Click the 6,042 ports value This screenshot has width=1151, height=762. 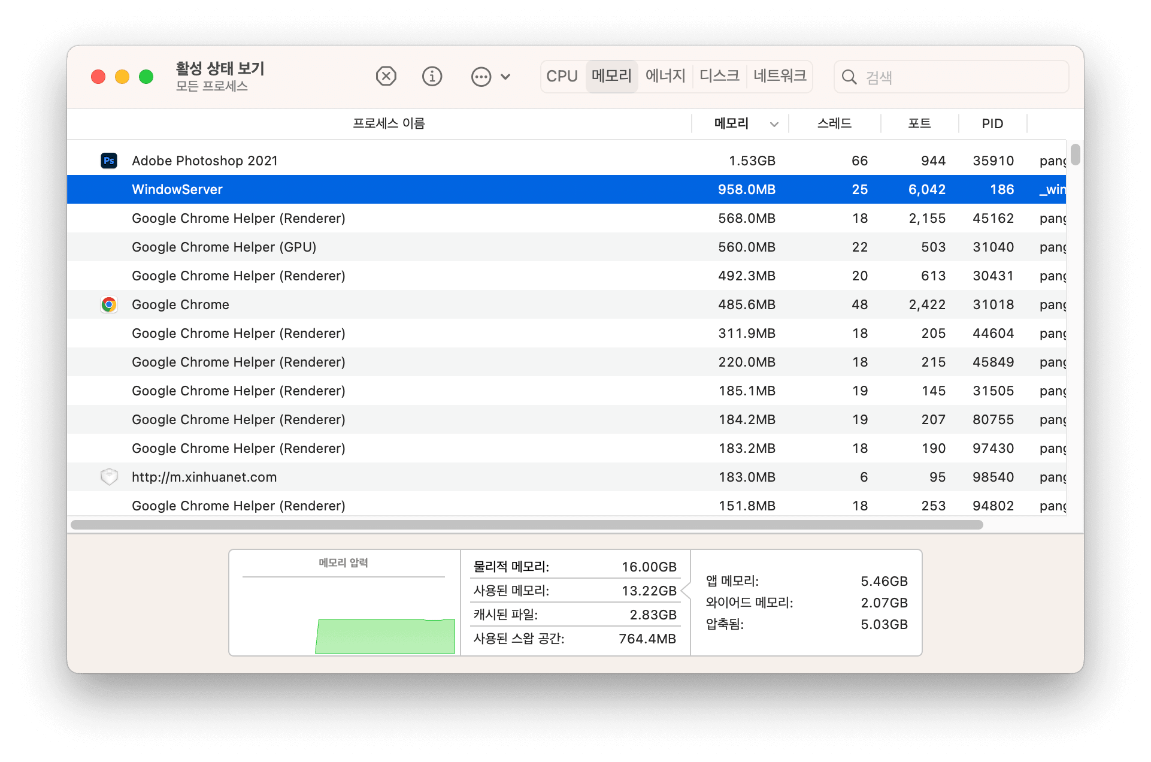pos(926,189)
